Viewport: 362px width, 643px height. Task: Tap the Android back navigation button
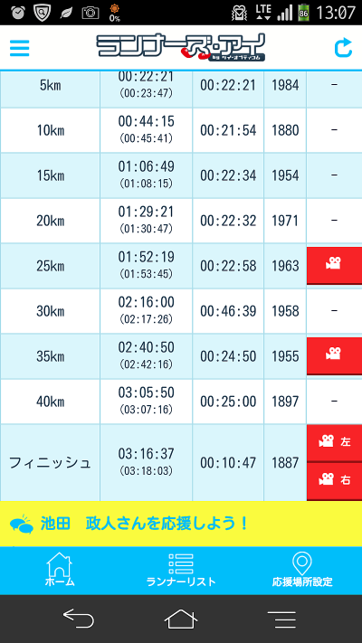pos(79,619)
